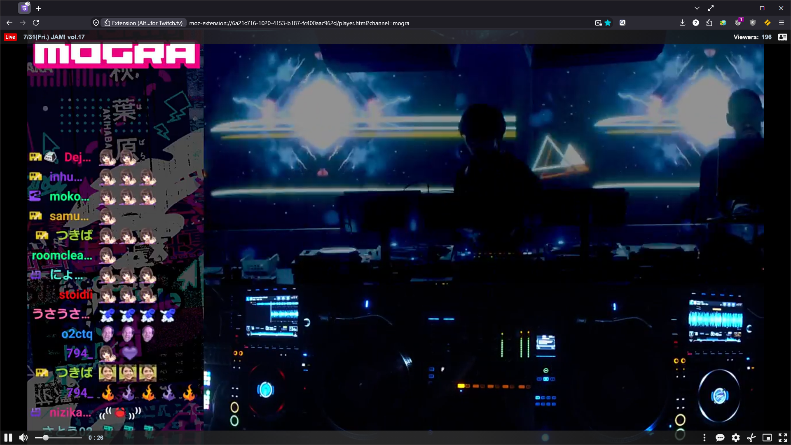Minimize the browser window
This screenshot has height=445, width=791.
click(x=743, y=8)
